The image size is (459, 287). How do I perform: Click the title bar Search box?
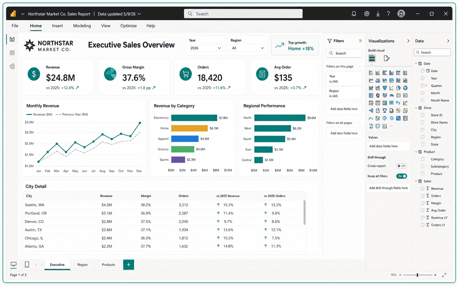pos(243,13)
